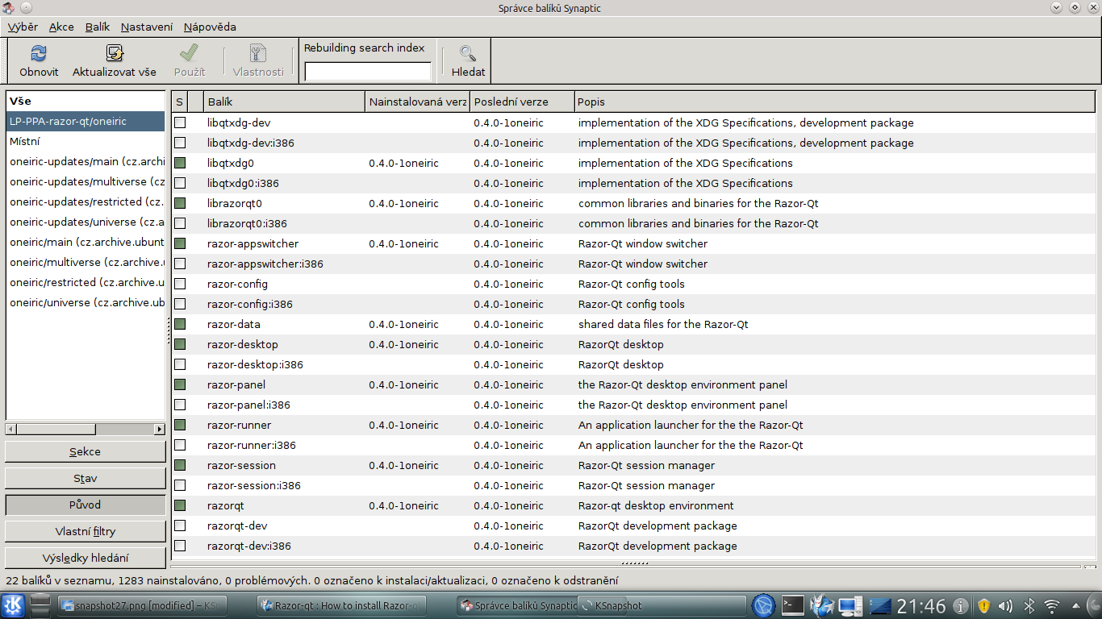Click the Bluetooth tray icon
Screen dimensions: 1102x619
(1029, 605)
